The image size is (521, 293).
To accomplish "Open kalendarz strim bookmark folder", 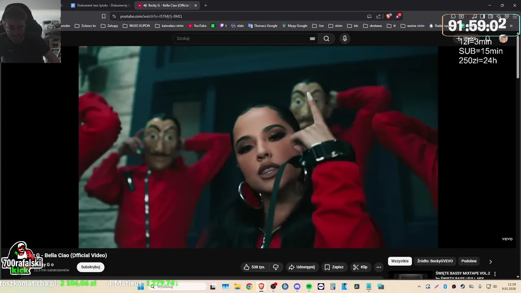I will point(169,26).
